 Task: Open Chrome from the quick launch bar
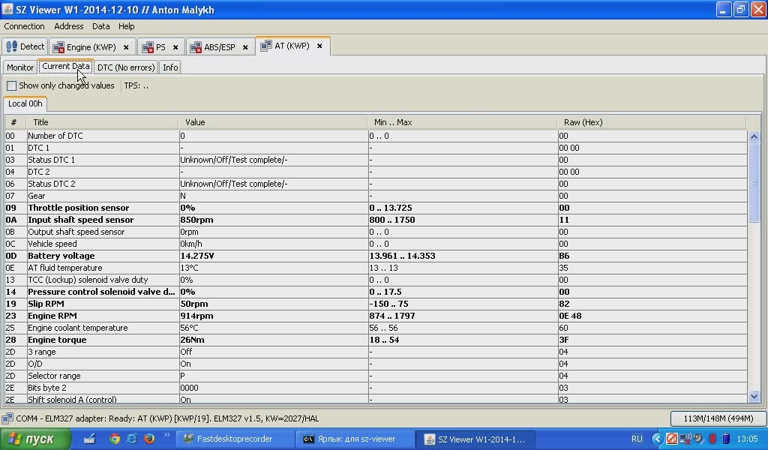(115, 439)
